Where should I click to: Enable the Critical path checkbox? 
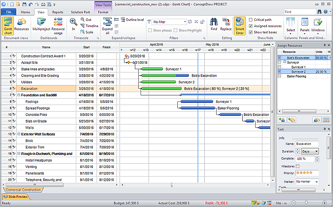251,20
